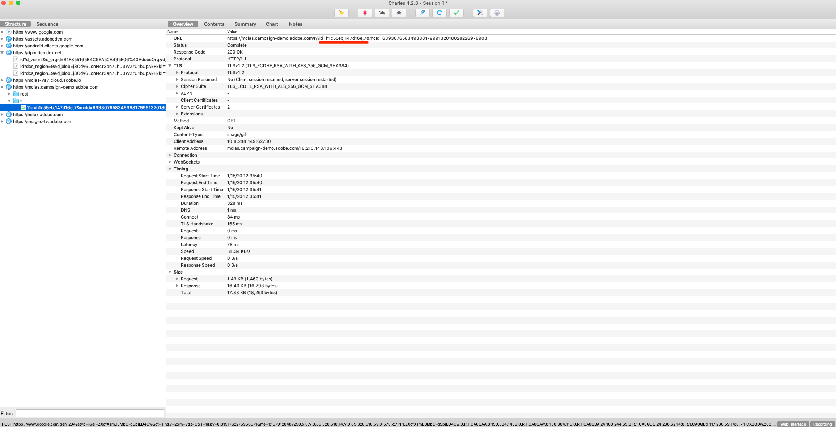Expand the Server Certificates row
Screen dimensions: 836x427
tap(177, 107)
